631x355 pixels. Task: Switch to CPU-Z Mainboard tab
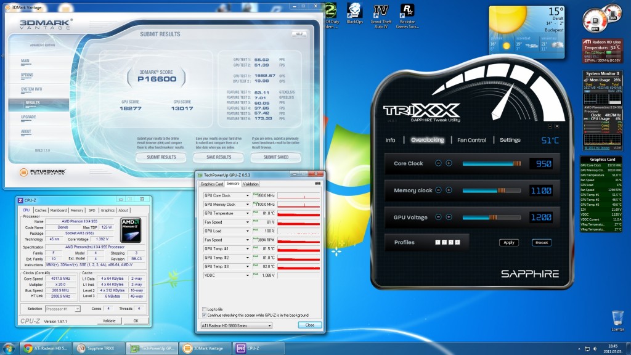pyautogui.click(x=59, y=210)
